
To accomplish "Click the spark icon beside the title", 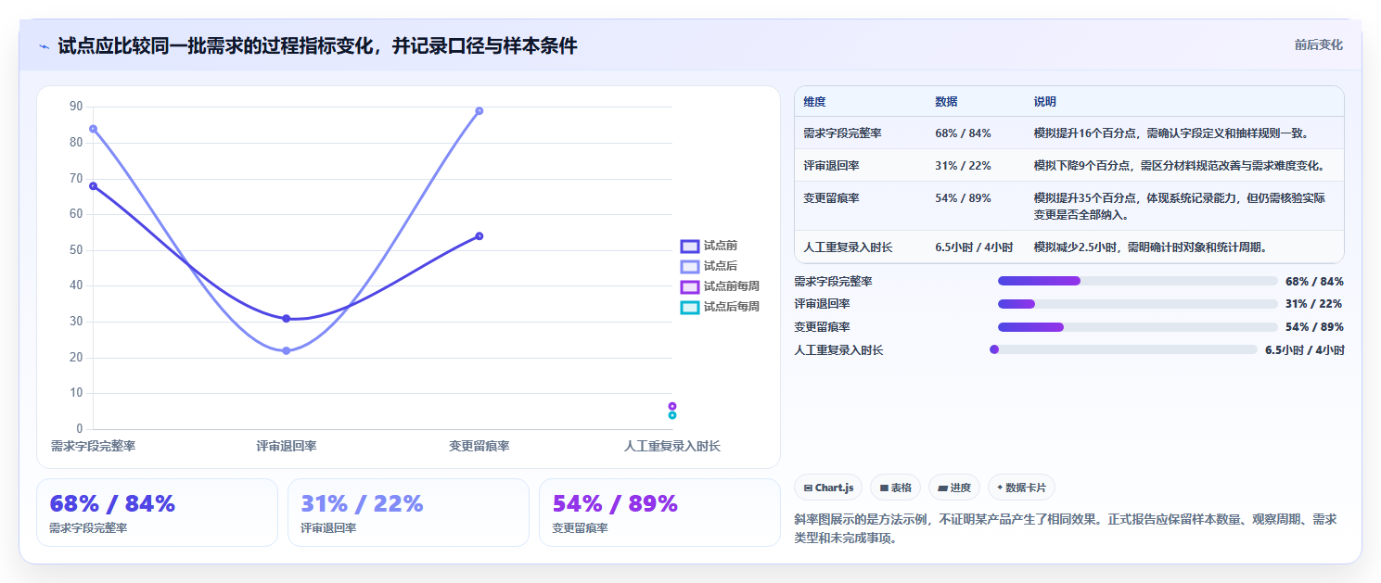I will tap(45, 46).
